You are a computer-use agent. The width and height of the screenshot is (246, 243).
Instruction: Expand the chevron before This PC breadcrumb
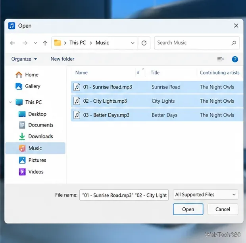point(65,43)
